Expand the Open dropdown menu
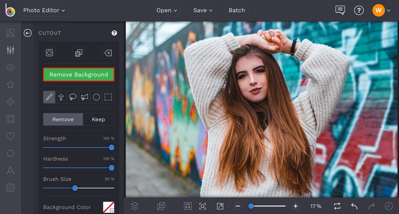Image resolution: width=399 pixels, height=214 pixels. click(x=167, y=10)
